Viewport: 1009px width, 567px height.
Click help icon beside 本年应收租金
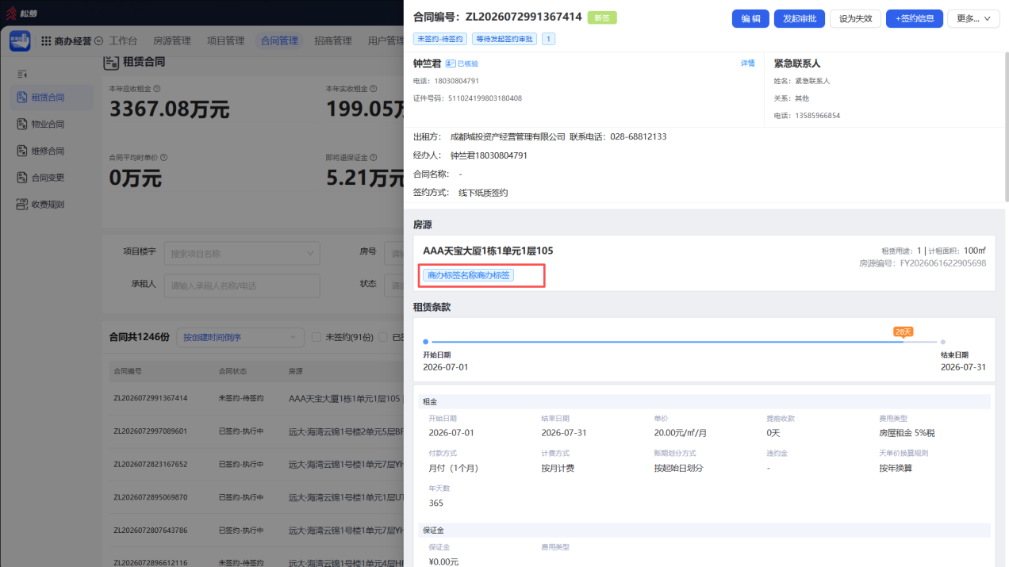[x=157, y=89]
